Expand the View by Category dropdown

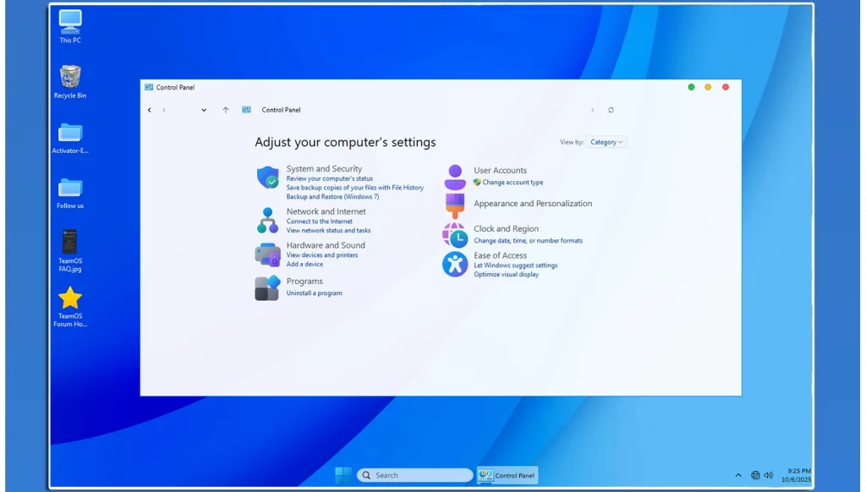coord(606,142)
